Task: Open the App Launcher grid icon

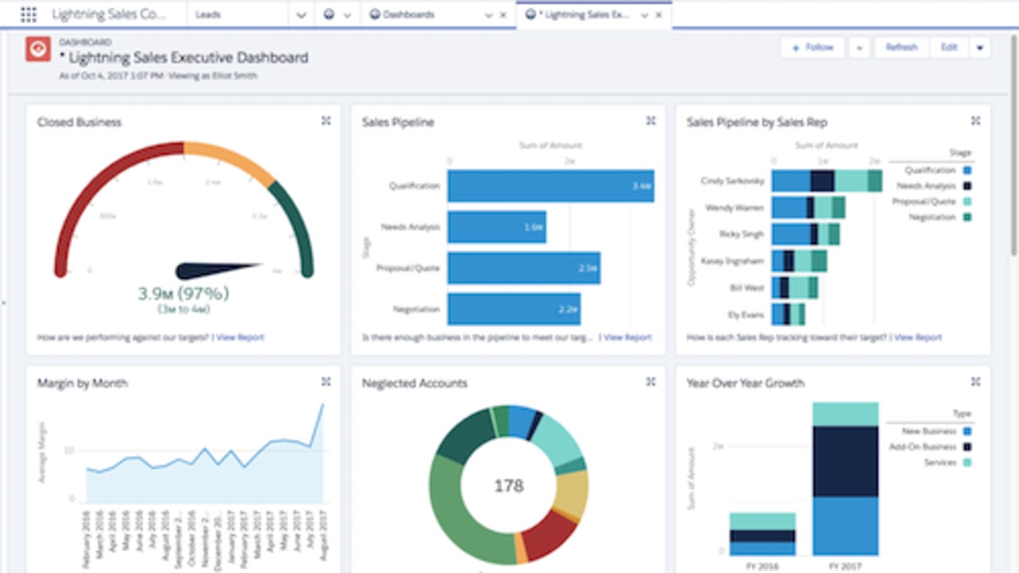Action: (x=28, y=14)
